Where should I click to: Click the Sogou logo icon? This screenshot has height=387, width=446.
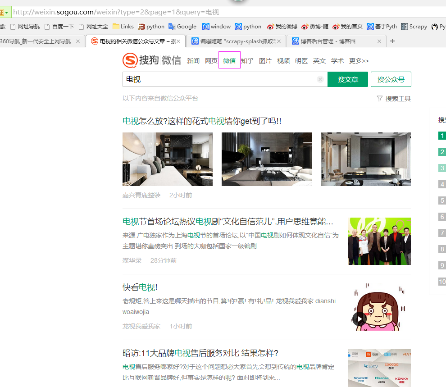coord(130,60)
